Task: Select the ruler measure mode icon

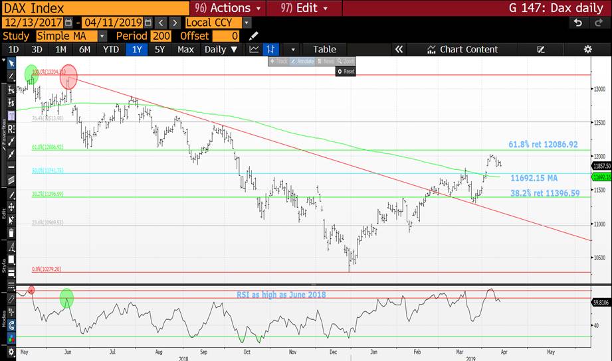Action: tap(11, 299)
